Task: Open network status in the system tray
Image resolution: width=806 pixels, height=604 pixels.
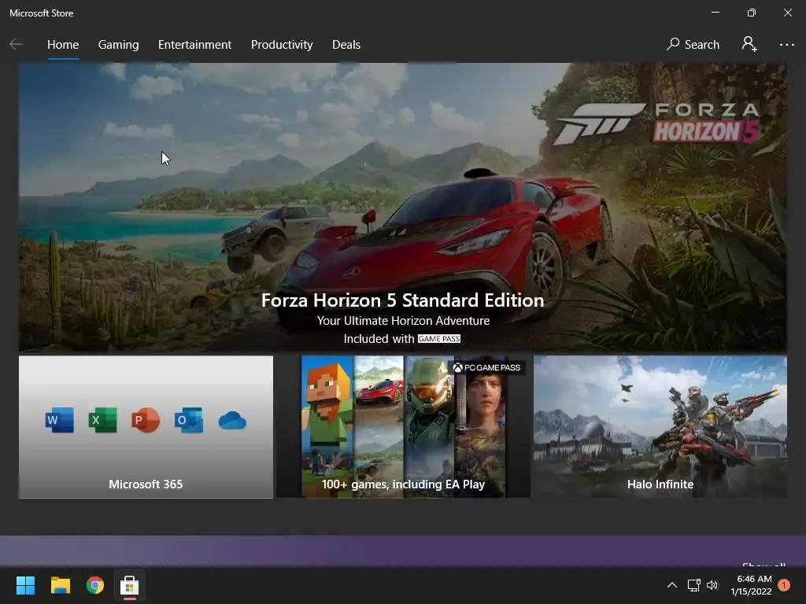Action: click(x=693, y=585)
